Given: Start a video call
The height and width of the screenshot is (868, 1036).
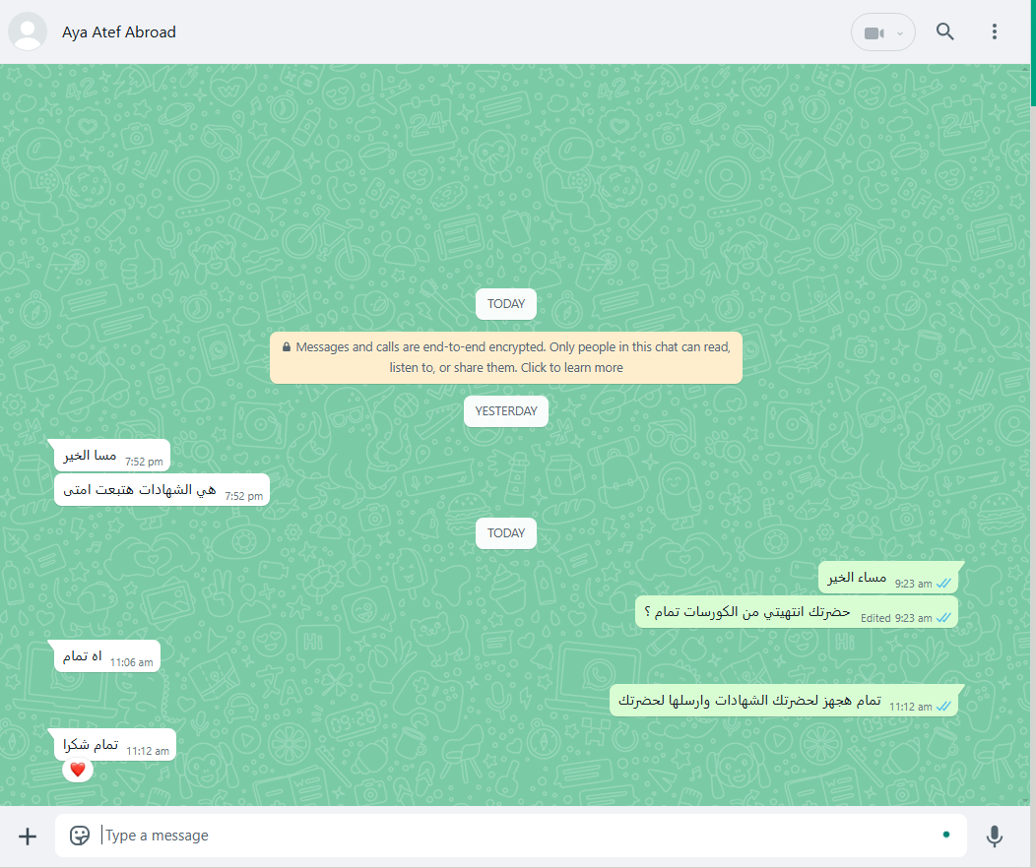Looking at the screenshot, I should click(x=874, y=33).
